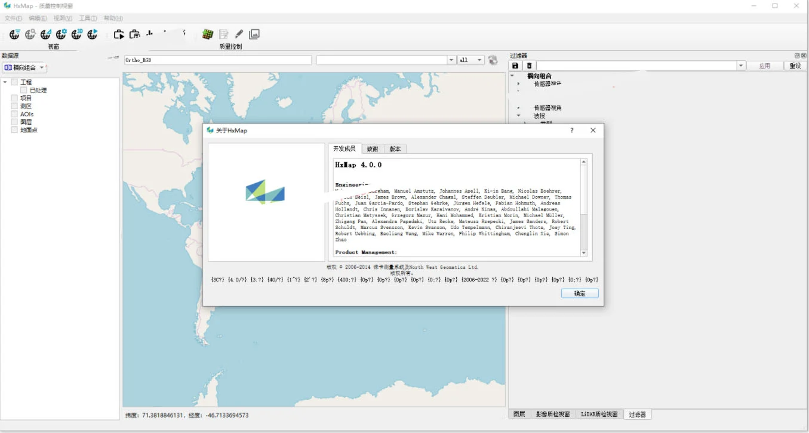Open the 视图 menu
The height and width of the screenshot is (433, 809).
63,18
